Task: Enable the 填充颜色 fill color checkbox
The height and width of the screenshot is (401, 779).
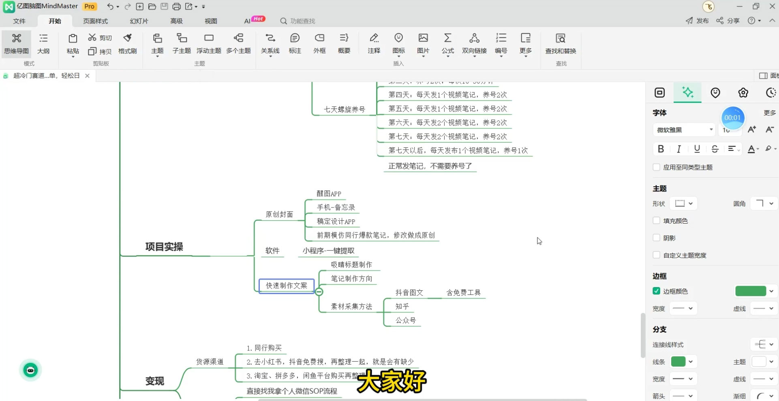Action: pyautogui.click(x=657, y=221)
